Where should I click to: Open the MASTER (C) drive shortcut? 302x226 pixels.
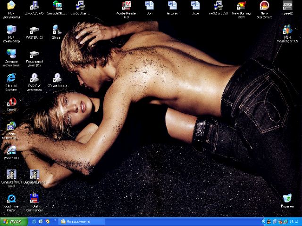pyautogui.click(x=34, y=30)
